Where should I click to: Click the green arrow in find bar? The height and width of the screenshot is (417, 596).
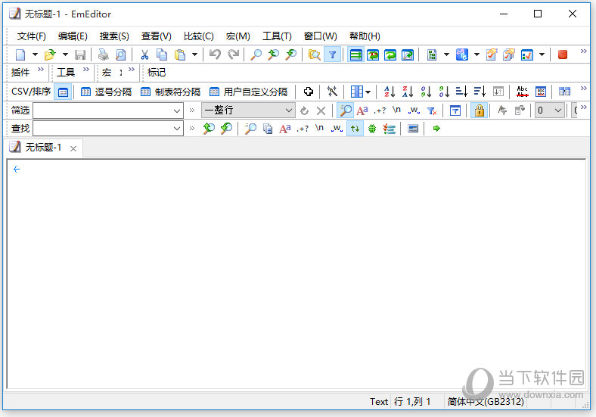[436, 129]
